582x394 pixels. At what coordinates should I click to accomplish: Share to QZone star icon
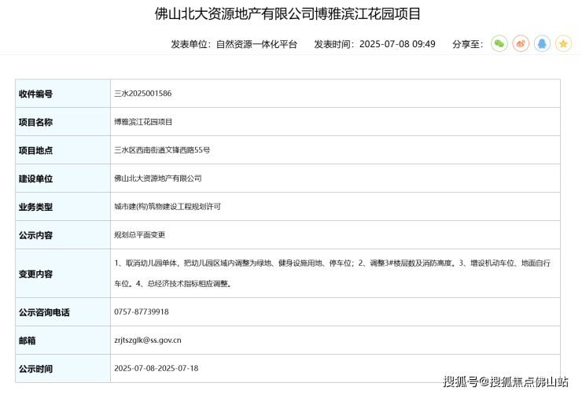563,44
